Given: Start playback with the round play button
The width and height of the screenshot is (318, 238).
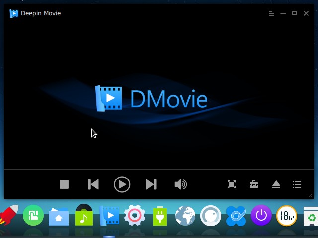Looking at the screenshot, I should pos(122,184).
